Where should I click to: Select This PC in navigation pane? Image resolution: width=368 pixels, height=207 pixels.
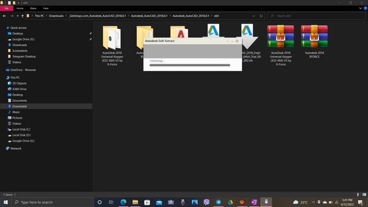point(15,78)
